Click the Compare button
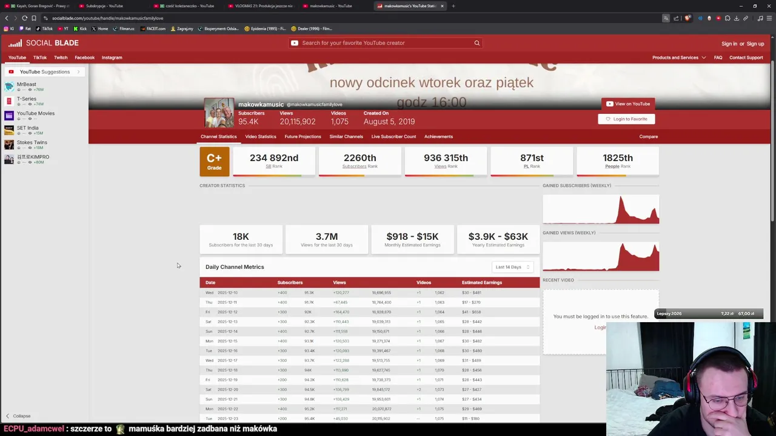 tap(648, 137)
